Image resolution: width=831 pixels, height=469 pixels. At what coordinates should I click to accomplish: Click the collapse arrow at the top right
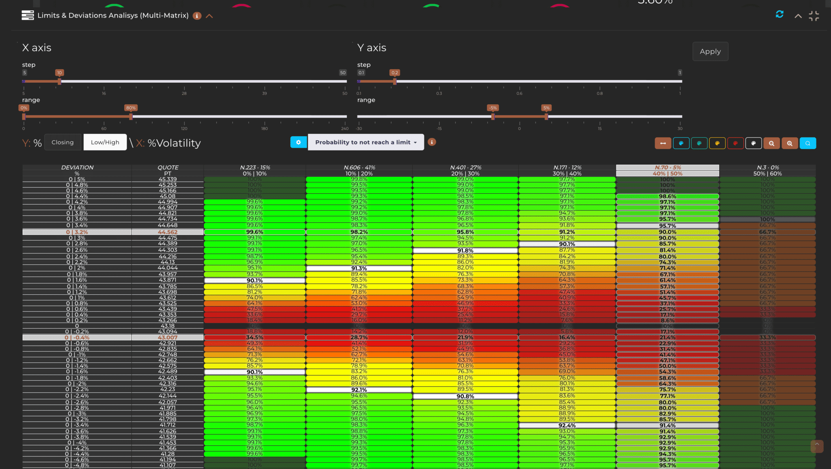click(x=798, y=15)
